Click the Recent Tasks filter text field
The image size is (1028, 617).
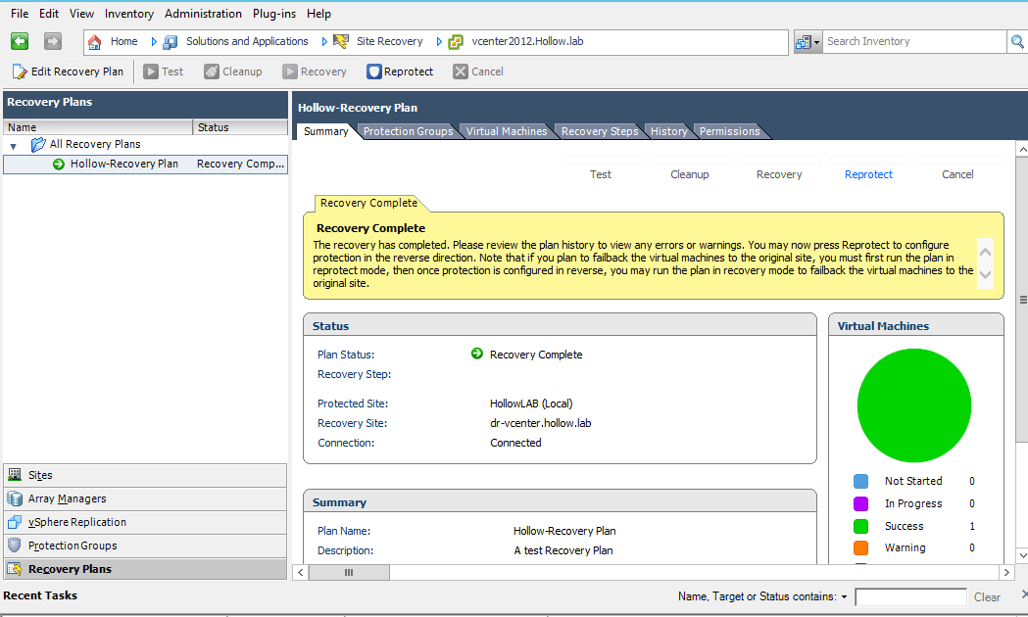point(910,596)
